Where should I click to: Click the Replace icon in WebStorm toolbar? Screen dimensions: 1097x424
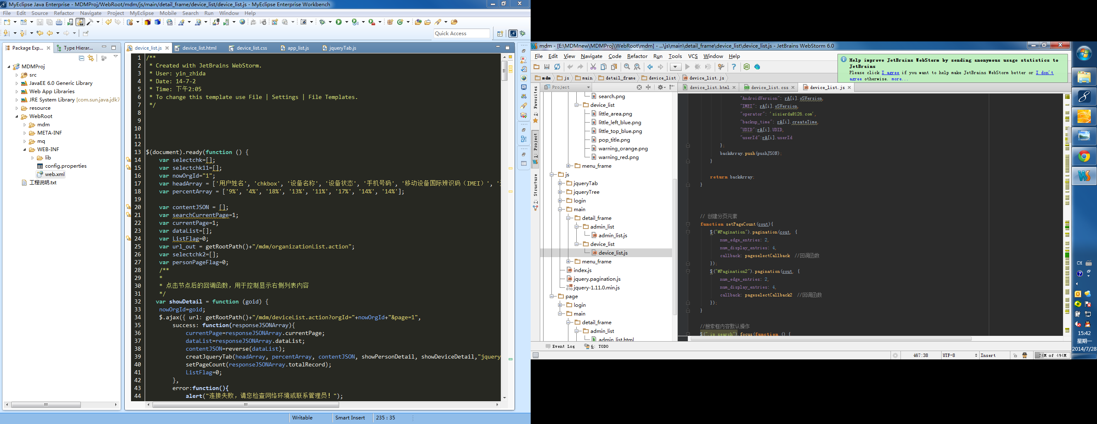pos(638,67)
